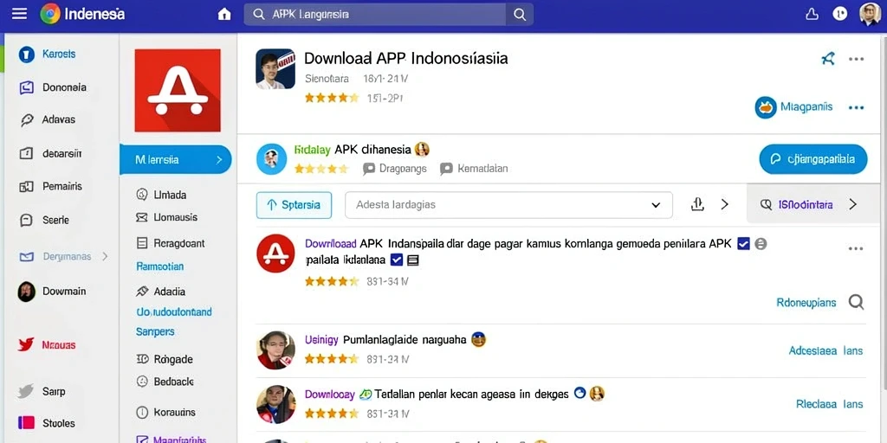
Task: Click the red A icon in Downlload APK row
Action: tap(275, 254)
